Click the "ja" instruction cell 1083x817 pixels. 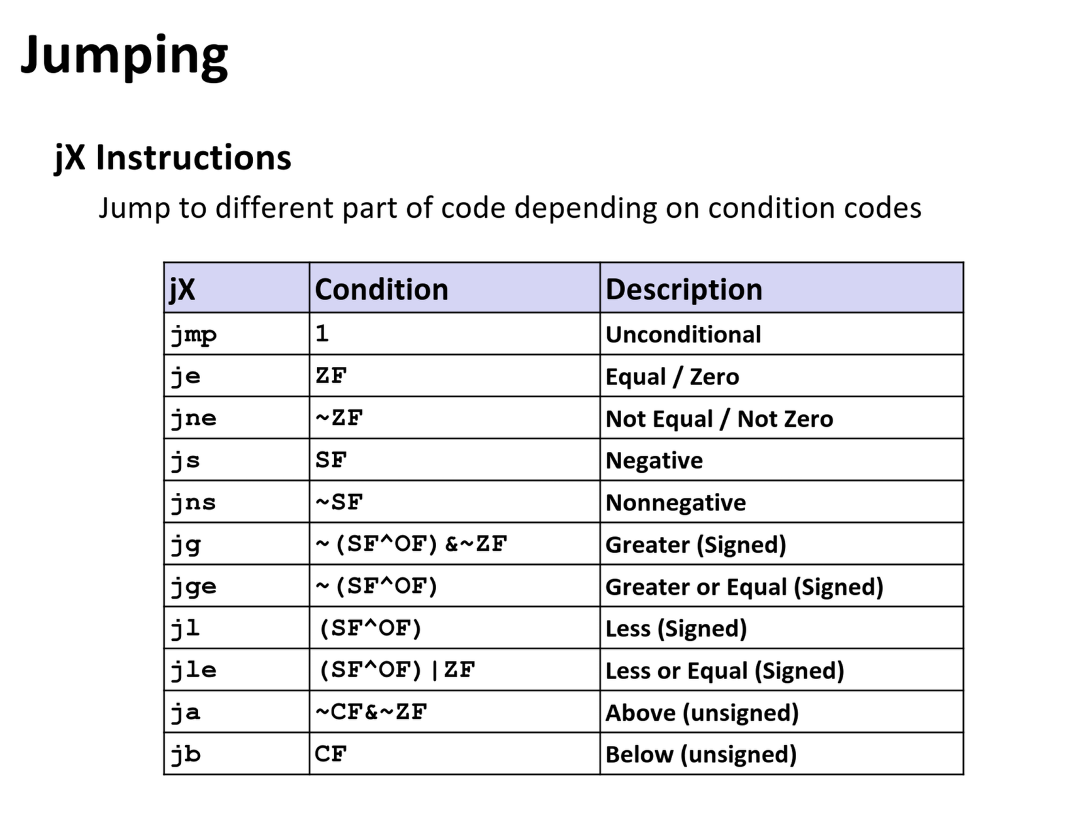click(x=186, y=712)
